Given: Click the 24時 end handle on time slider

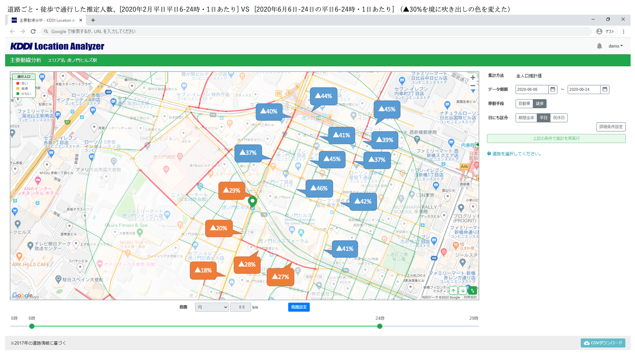Looking at the screenshot, I should coord(380,326).
